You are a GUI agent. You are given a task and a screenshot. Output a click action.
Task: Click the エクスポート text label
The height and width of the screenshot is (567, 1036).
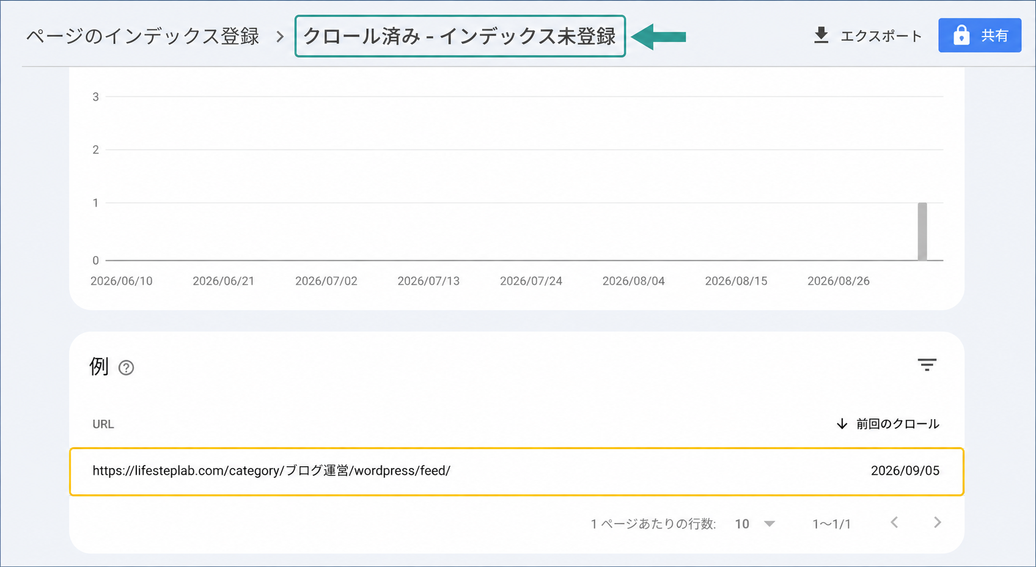tap(881, 36)
